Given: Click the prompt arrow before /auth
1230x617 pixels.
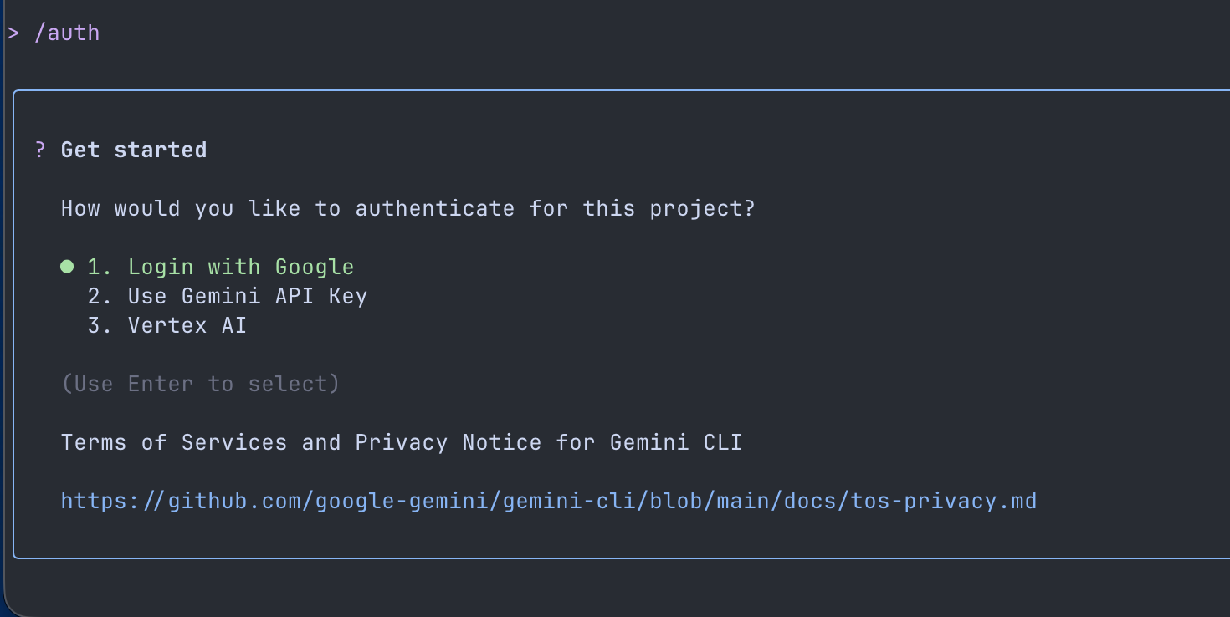Looking at the screenshot, I should click(x=13, y=32).
